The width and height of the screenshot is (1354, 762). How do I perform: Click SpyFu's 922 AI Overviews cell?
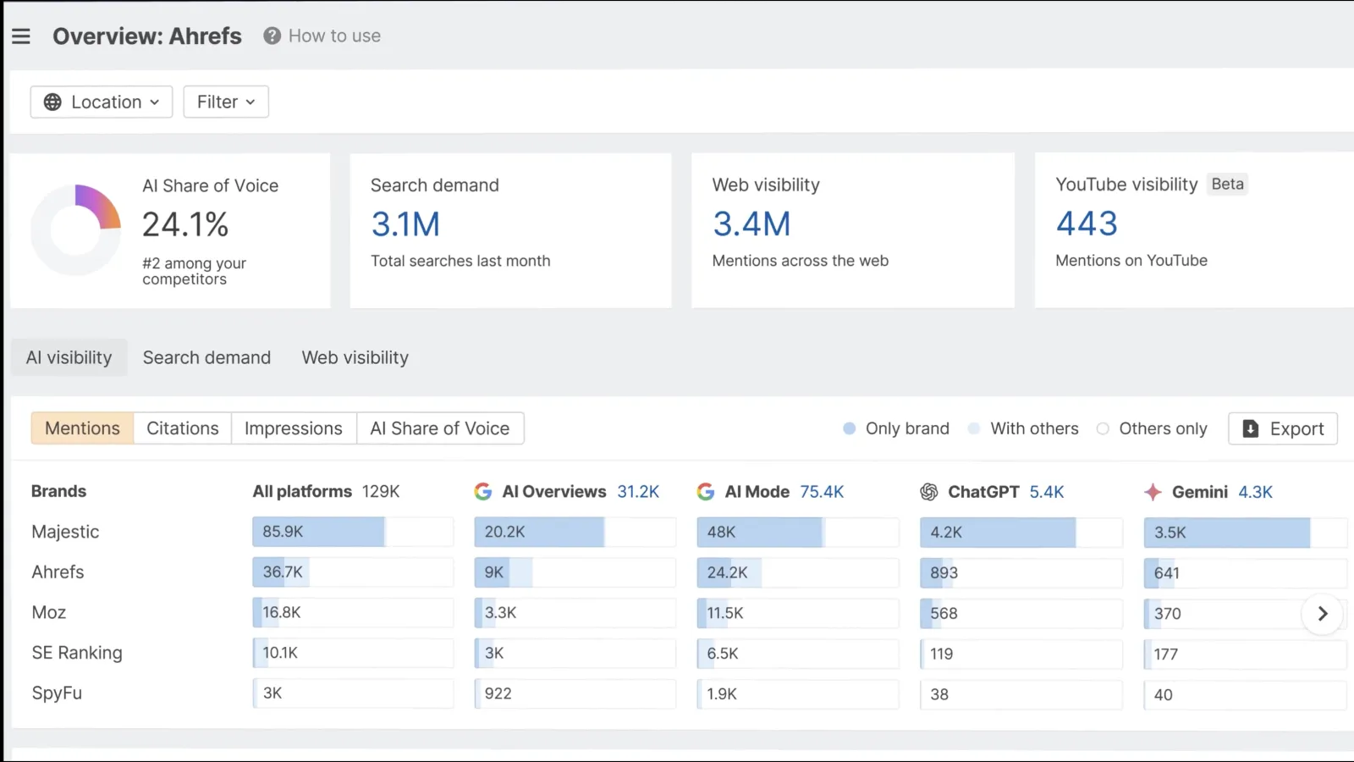pyautogui.click(x=575, y=693)
